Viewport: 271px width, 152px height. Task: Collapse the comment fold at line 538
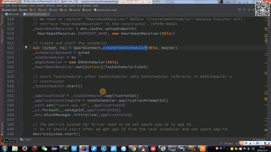(22, 125)
